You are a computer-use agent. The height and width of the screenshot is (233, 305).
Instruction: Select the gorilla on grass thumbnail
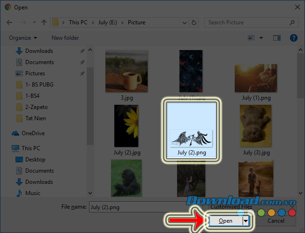pyautogui.click(x=126, y=178)
